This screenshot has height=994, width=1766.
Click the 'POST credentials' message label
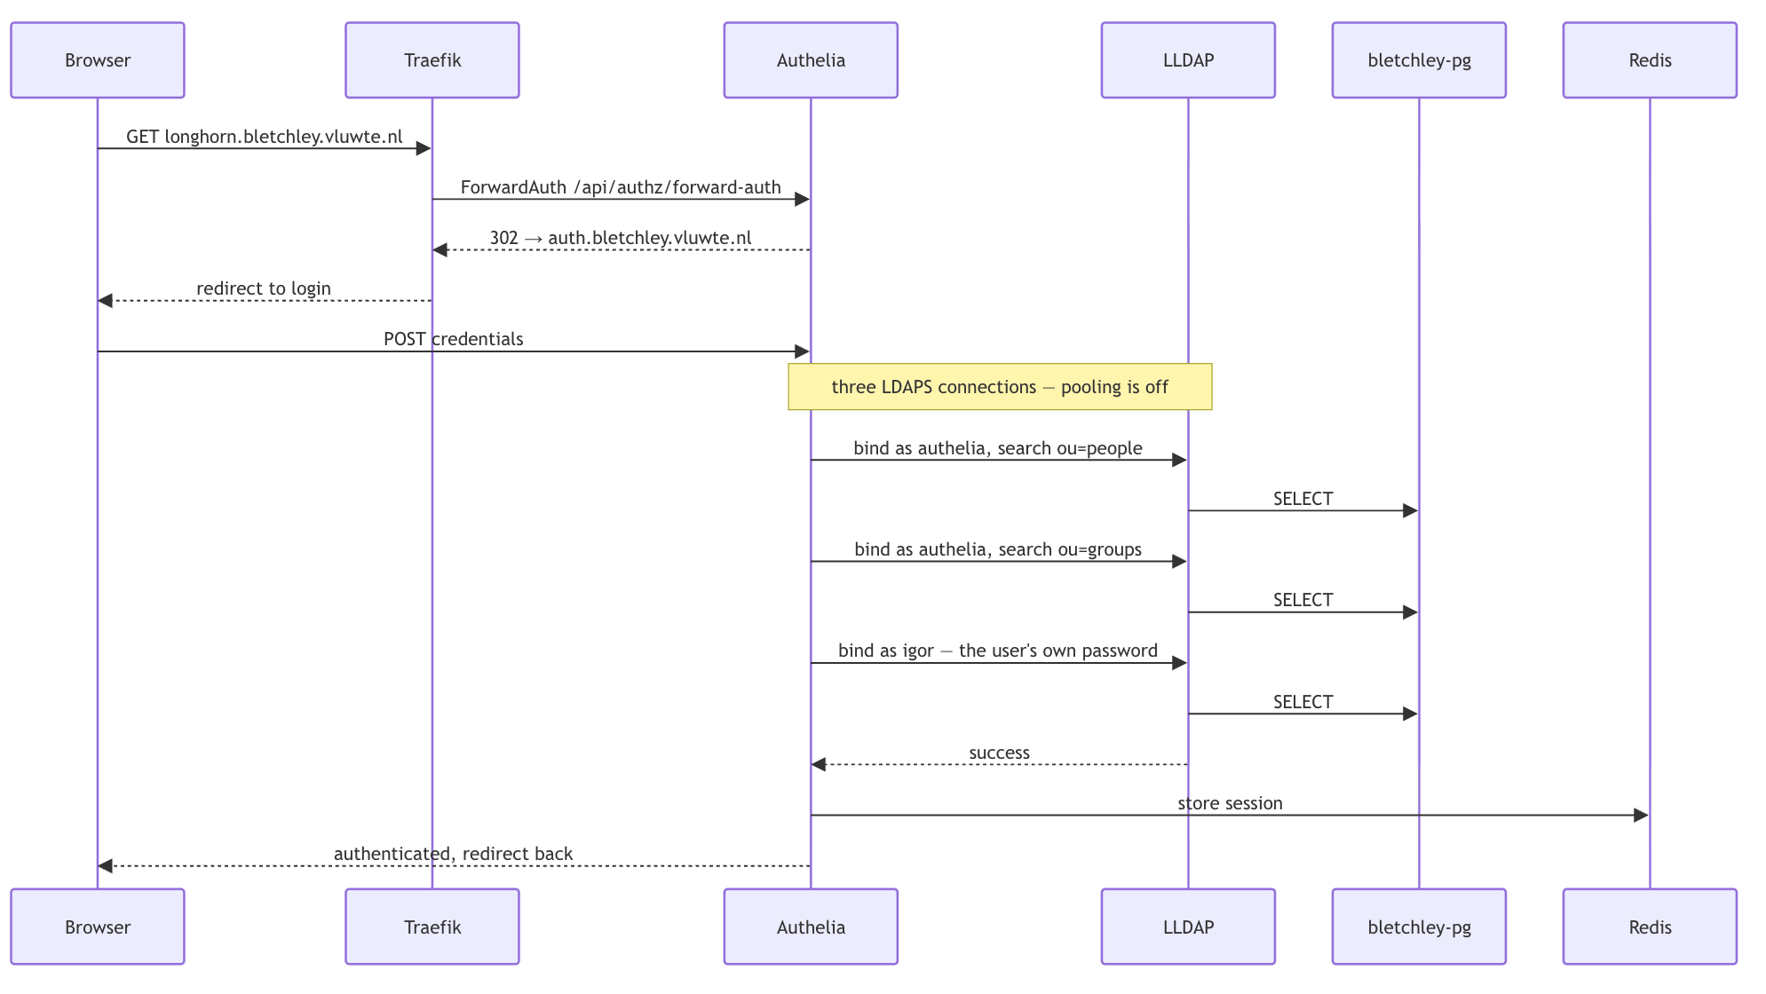454,339
